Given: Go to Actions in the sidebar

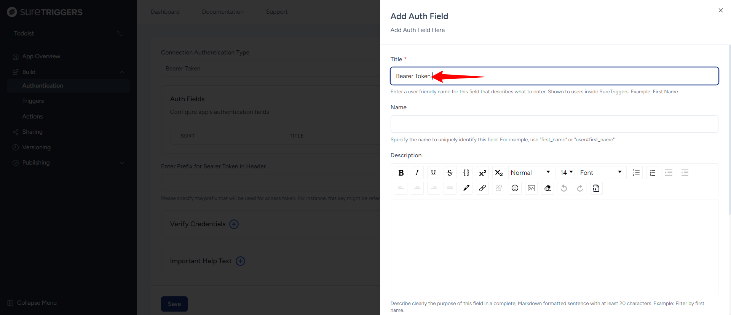Looking at the screenshot, I should pos(32,117).
